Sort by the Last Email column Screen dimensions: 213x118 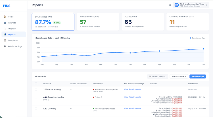[193, 84]
